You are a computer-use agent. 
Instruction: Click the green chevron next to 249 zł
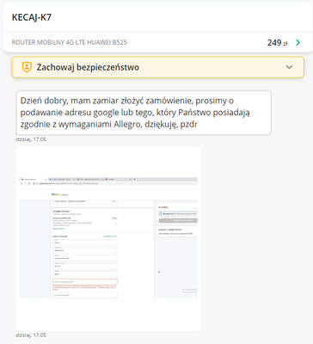click(298, 43)
